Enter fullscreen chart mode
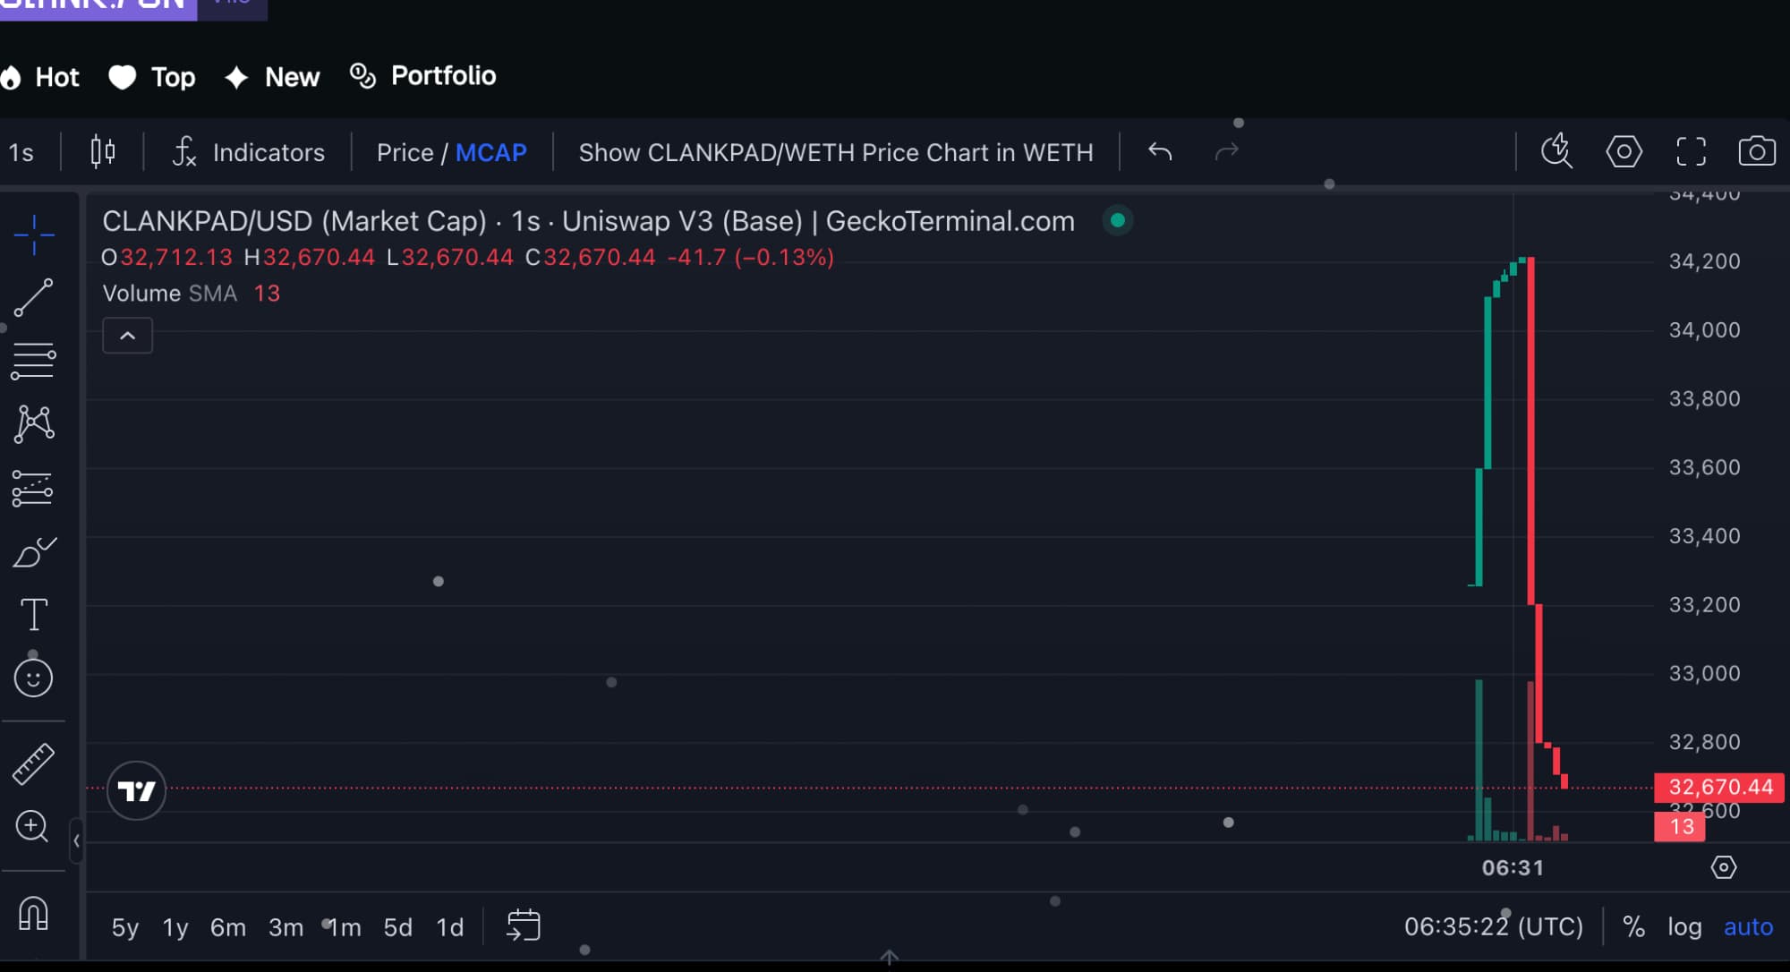The image size is (1790, 972). point(1690,151)
